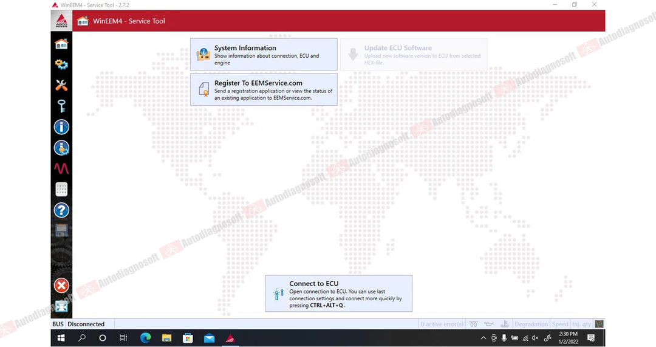Screen dimensions: 656x347
Task: Click the Disconnected status text
Action: click(86, 324)
